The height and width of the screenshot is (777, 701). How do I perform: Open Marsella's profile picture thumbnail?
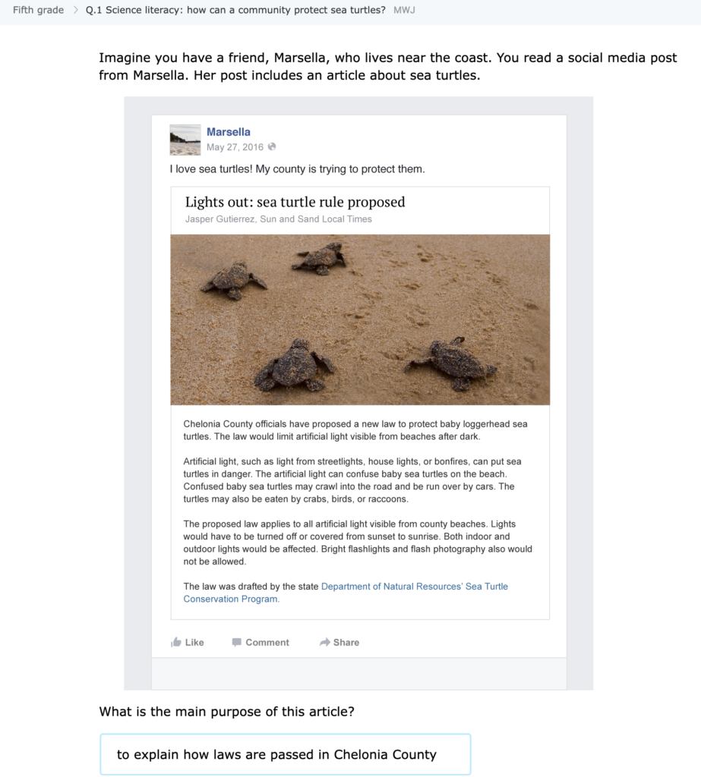tap(185, 140)
